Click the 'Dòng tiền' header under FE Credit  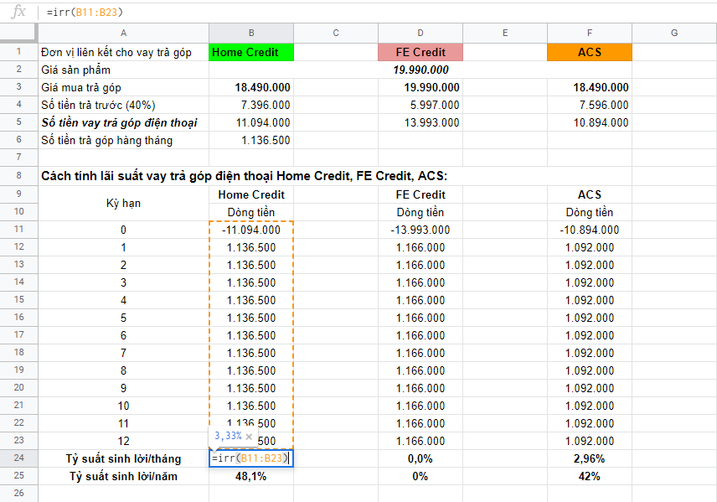[x=420, y=212]
